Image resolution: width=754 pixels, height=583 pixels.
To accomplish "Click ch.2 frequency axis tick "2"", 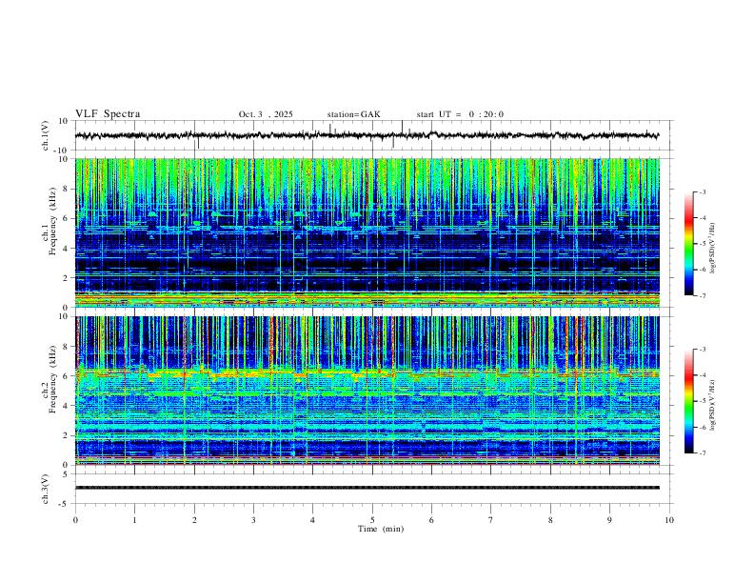I will point(66,435).
